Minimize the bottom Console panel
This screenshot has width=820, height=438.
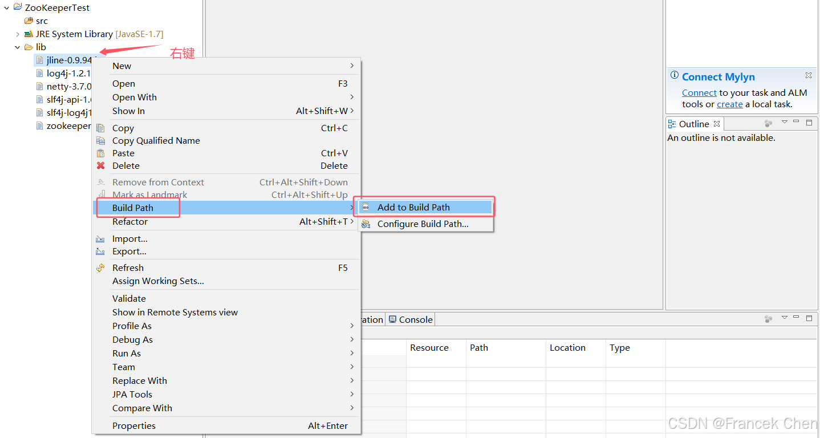(x=795, y=318)
